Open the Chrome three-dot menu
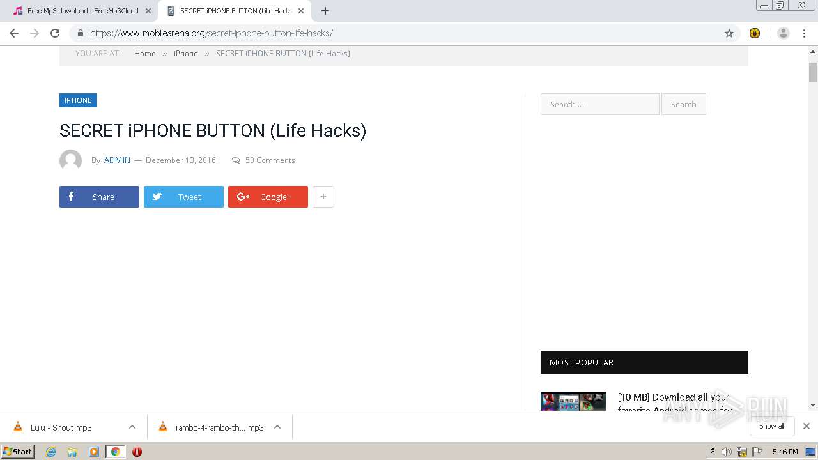This screenshot has height=460, width=818. click(x=803, y=33)
